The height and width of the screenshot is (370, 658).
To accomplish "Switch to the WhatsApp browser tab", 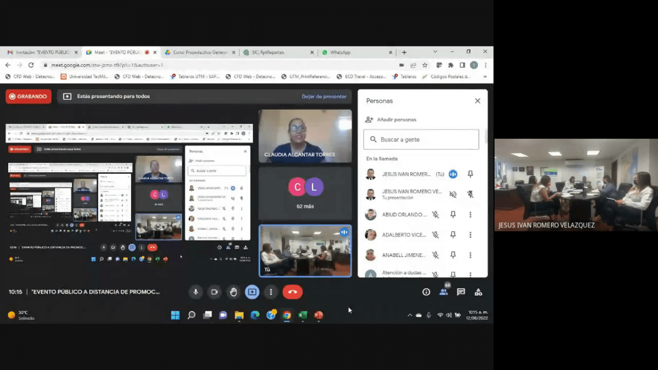I will pos(356,53).
